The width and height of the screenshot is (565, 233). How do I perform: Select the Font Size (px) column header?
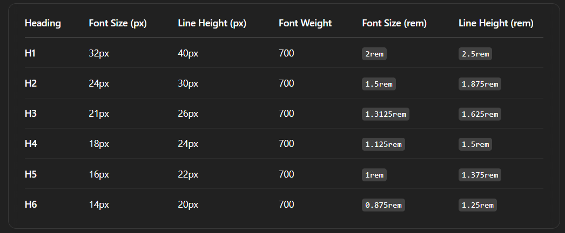[118, 23]
